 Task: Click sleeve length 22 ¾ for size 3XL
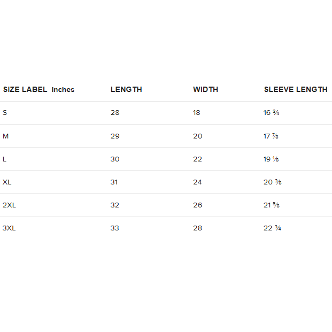[x=273, y=228]
